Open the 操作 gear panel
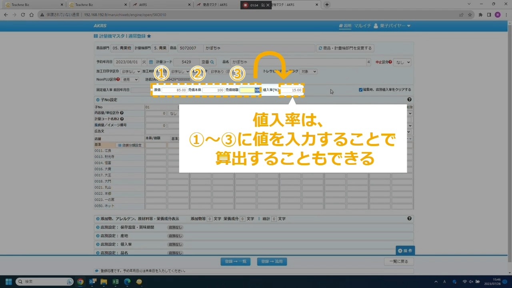This screenshot has height=288, width=512. (405, 250)
